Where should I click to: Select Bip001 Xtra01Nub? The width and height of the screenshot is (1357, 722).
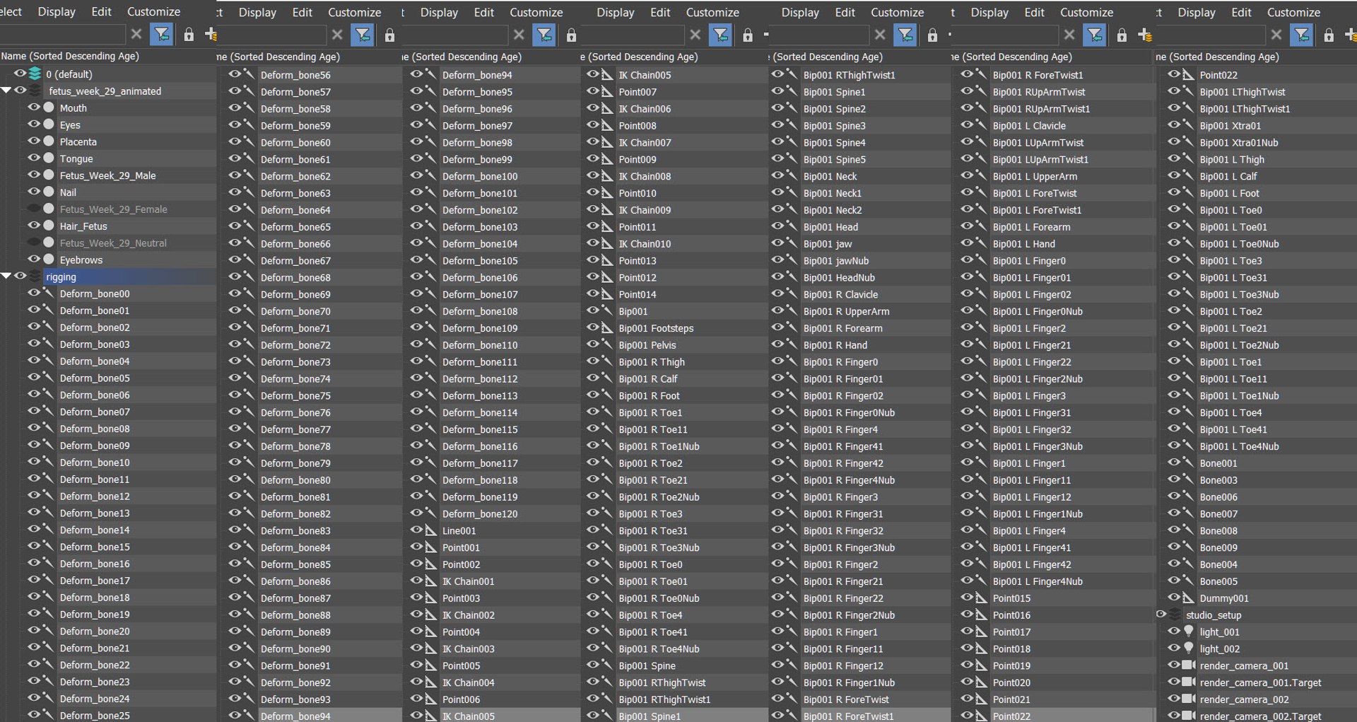(1239, 142)
